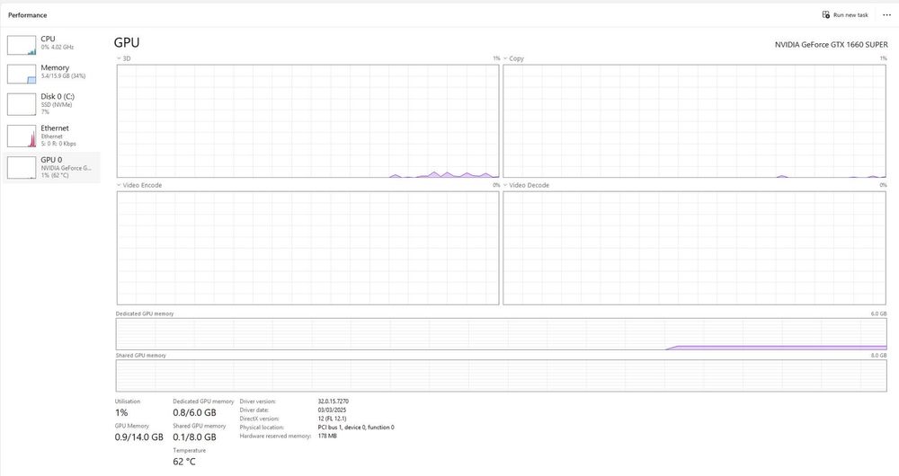Viewport: 899px width, 476px height.
Task: Open the three-dots more options menu
Action: pos(887,15)
